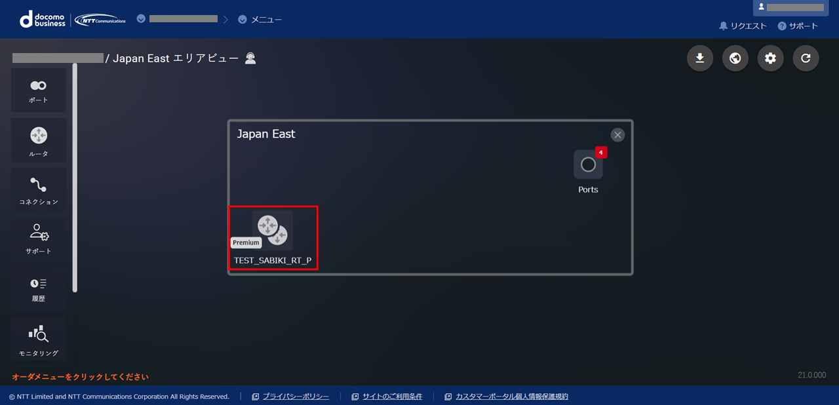The image size is (839, 405).
Task: Open the Ports group icon
Action: (x=588, y=165)
